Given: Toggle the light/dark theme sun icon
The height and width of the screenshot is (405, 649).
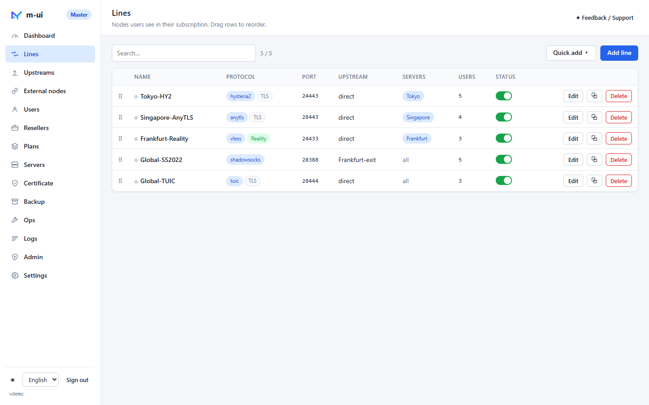Looking at the screenshot, I should [x=13, y=380].
